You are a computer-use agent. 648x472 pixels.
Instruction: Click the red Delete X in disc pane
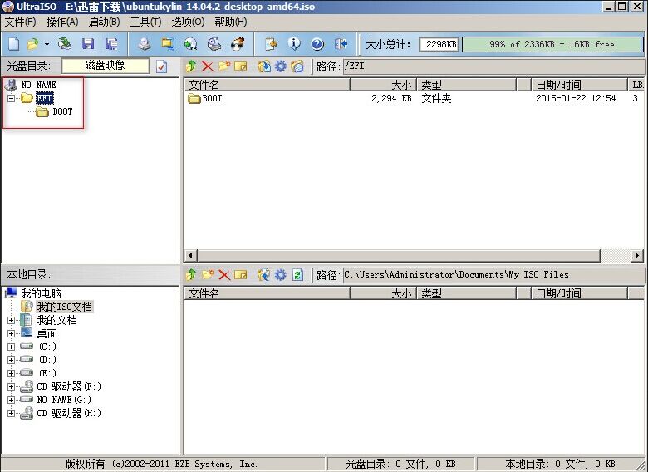[208, 66]
